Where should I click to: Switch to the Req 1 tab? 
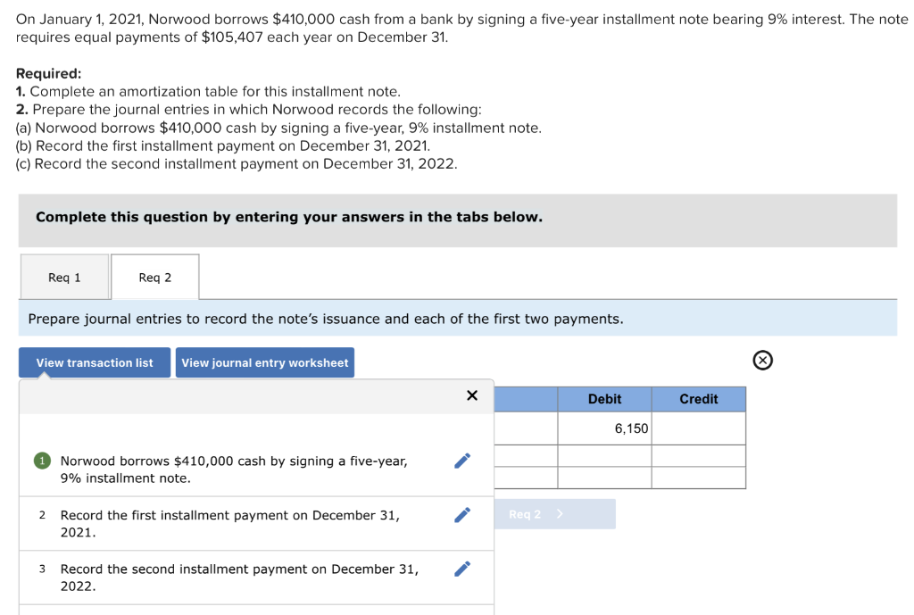[63, 277]
